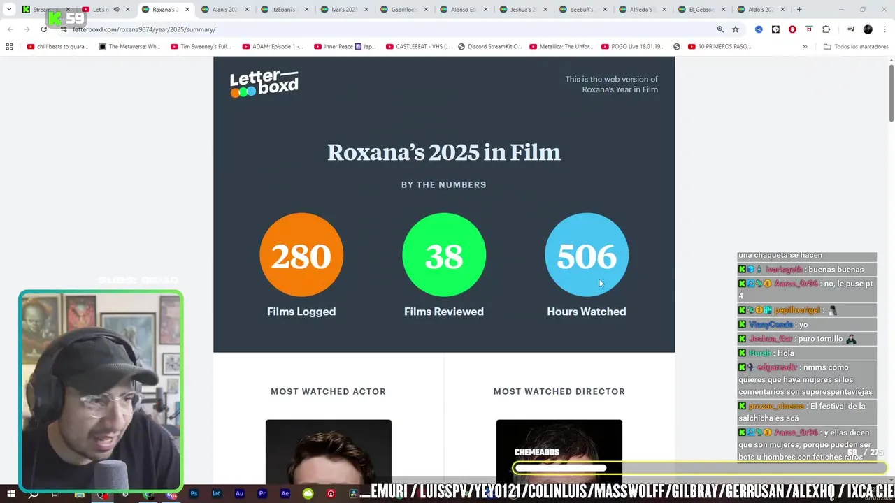Open the CASTLEBEAT - VHS bookmark
The height and width of the screenshot is (503, 895).
pyautogui.click(x=417, y=47)
